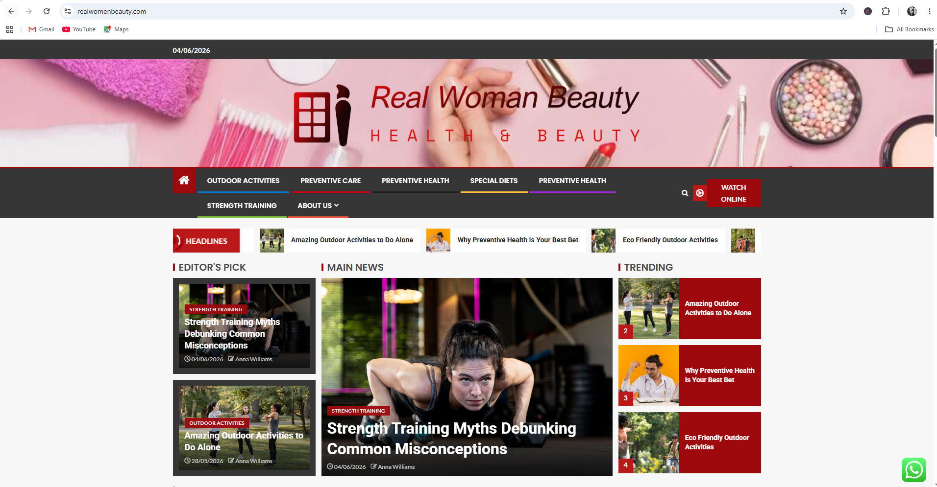Select the Special Diets menu item

[493, 181]
